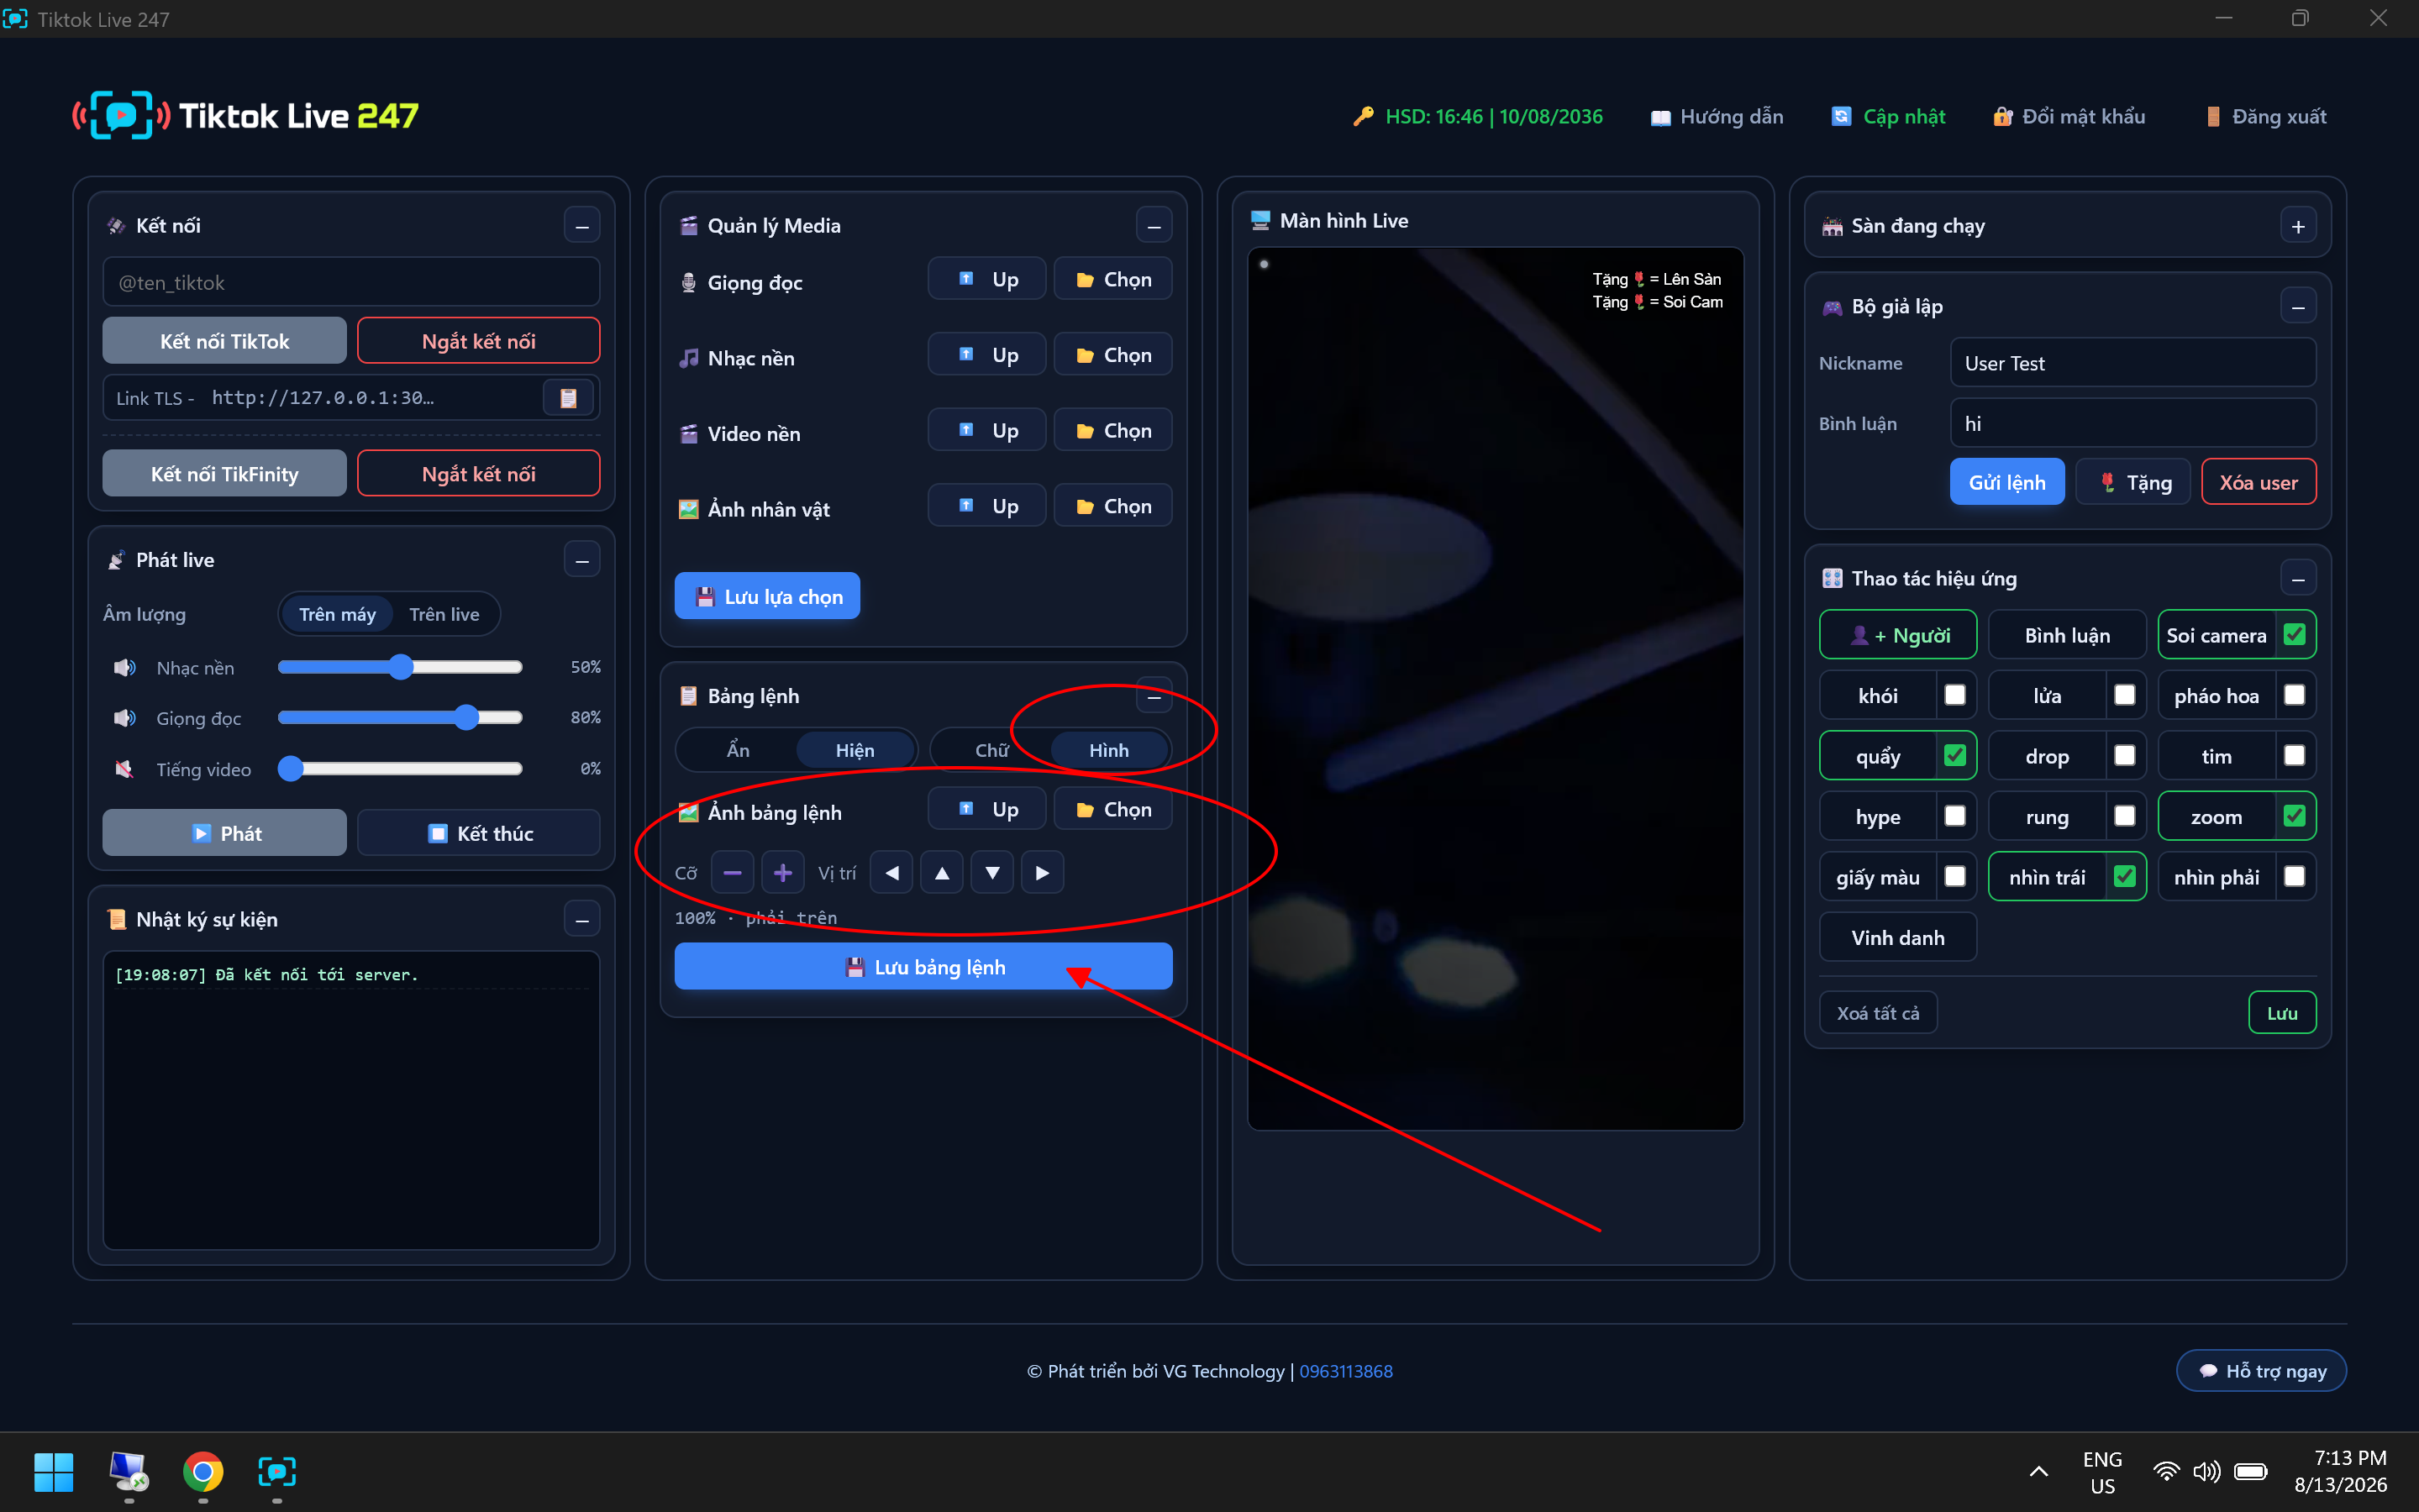Mute the Nhạc nền speaker icon
Viewport: 2419px width, 1512px height.
[x=125, y=667]
